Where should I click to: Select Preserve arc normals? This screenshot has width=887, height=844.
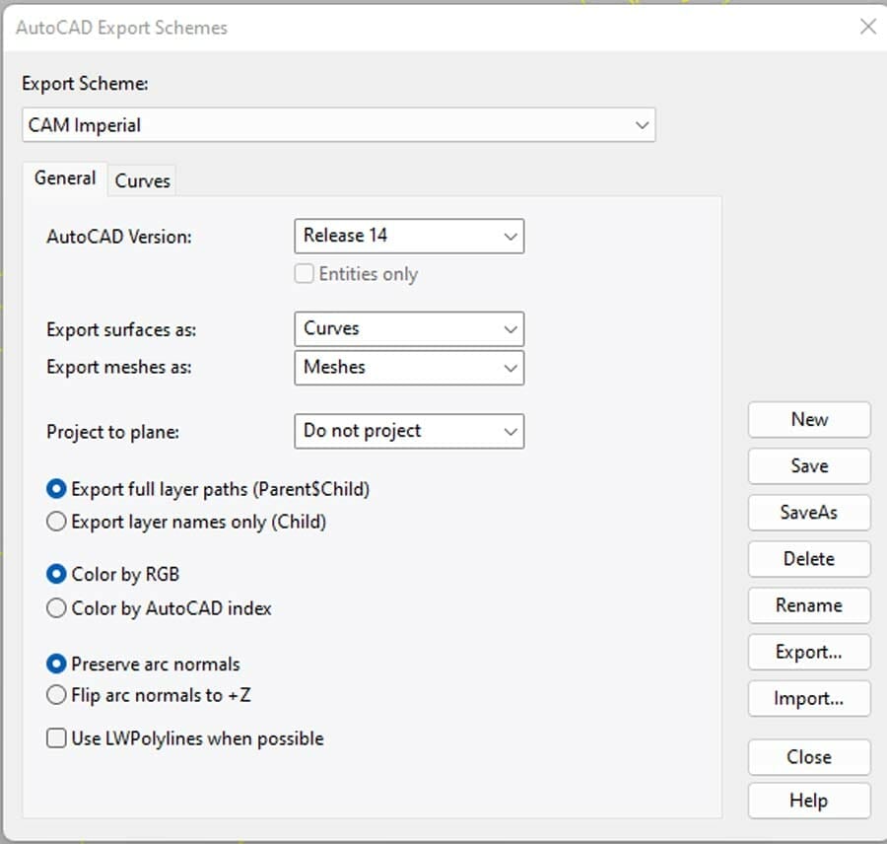tap(56, 664)
